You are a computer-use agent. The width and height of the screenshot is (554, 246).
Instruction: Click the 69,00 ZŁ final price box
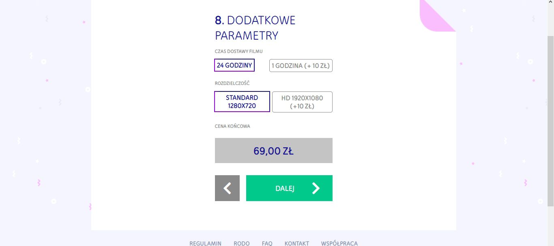point(274,151)
